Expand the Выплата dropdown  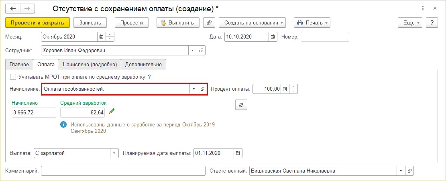pos(114,153)
